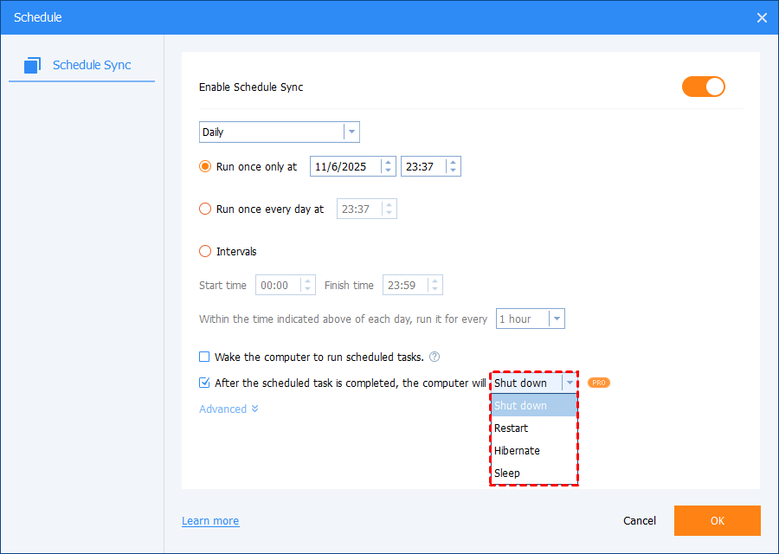779x554 pixels.
Task: Click the PRO badge icon
Action: 598,383
